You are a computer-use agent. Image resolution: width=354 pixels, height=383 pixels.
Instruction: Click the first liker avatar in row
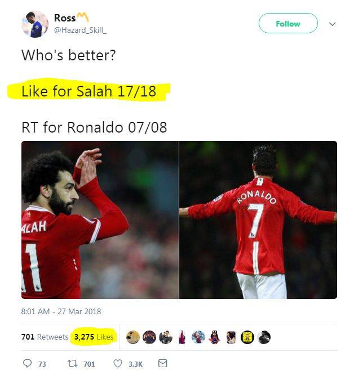(x=133, y=337)
